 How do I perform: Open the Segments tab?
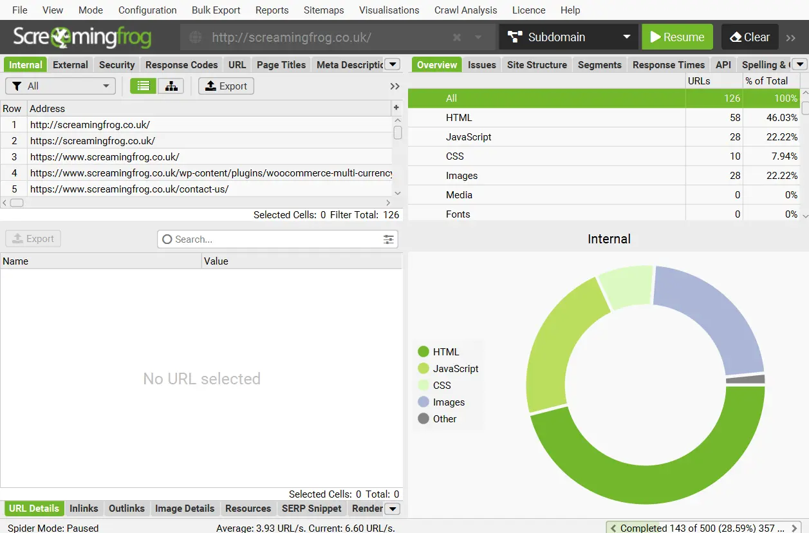coord(600,64)
